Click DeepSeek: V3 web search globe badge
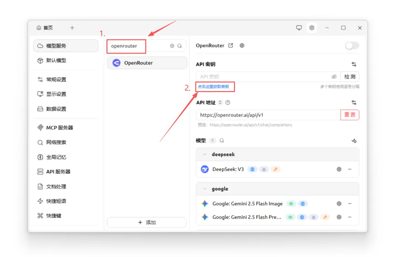Screen dimensions: 401x257 point(252,169)
